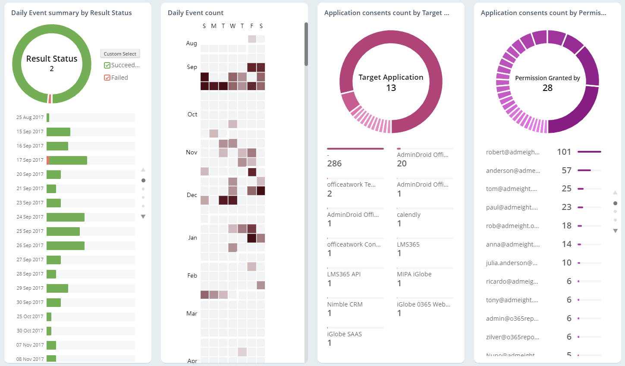Select the 'iGlobe SAAS' legend entry
This screenshot has width=625, height=366.
pyautogui.click(x=343, y=334)
